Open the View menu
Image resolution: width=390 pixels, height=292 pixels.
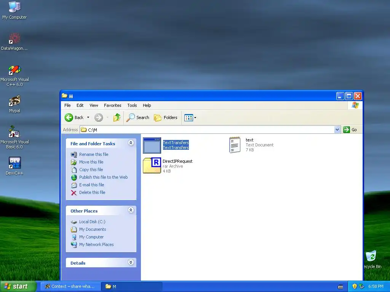click(94, 105)
